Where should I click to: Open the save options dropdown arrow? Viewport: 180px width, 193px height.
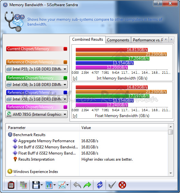coord(42,185)
